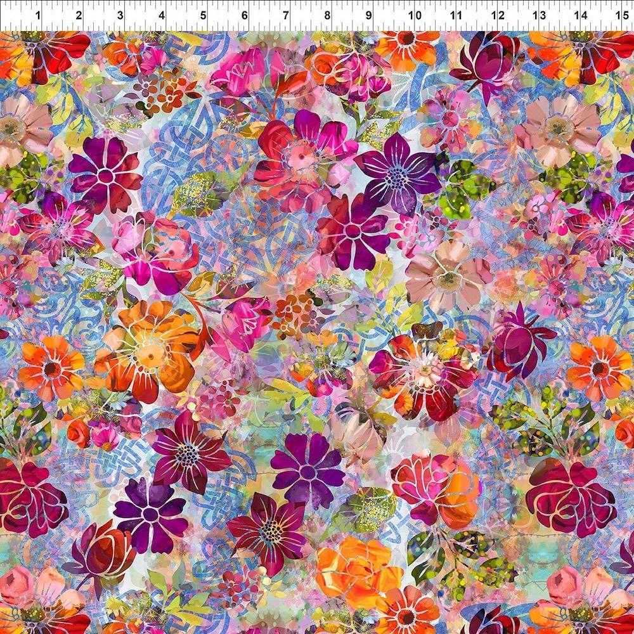
Task: Click the ruler number 2
Action: [x=79, y=15]
